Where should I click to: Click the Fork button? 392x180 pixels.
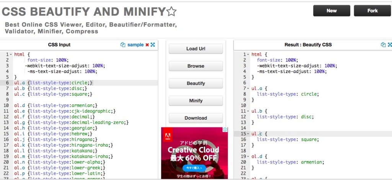(372, 11)
